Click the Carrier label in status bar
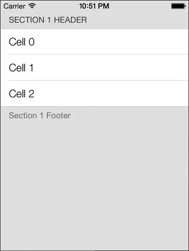The image size is (189, 251). tap(14, 6)
